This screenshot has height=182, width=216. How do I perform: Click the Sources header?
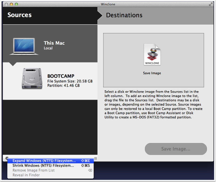[19, 15]
